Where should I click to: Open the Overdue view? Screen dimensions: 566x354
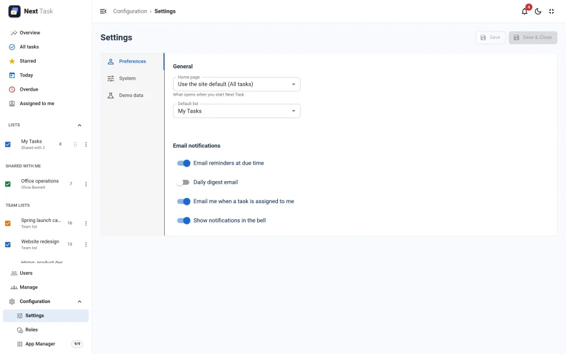coord(46,89)
